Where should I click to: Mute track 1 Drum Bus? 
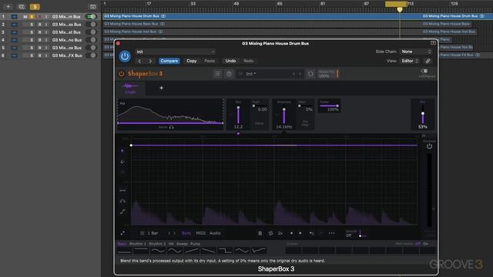coord(25,16)
